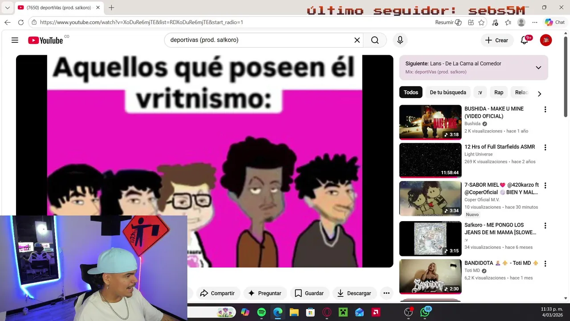The width and height of the screenshot is (570, 321).
Task: Open options for BUSHIDA - MAKE U MINE
Action: pos(545,110)
